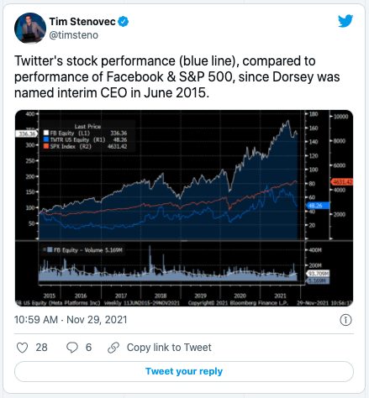Click the blue verified badge
The height and width of the screenshot is (398, 369).
124,22
